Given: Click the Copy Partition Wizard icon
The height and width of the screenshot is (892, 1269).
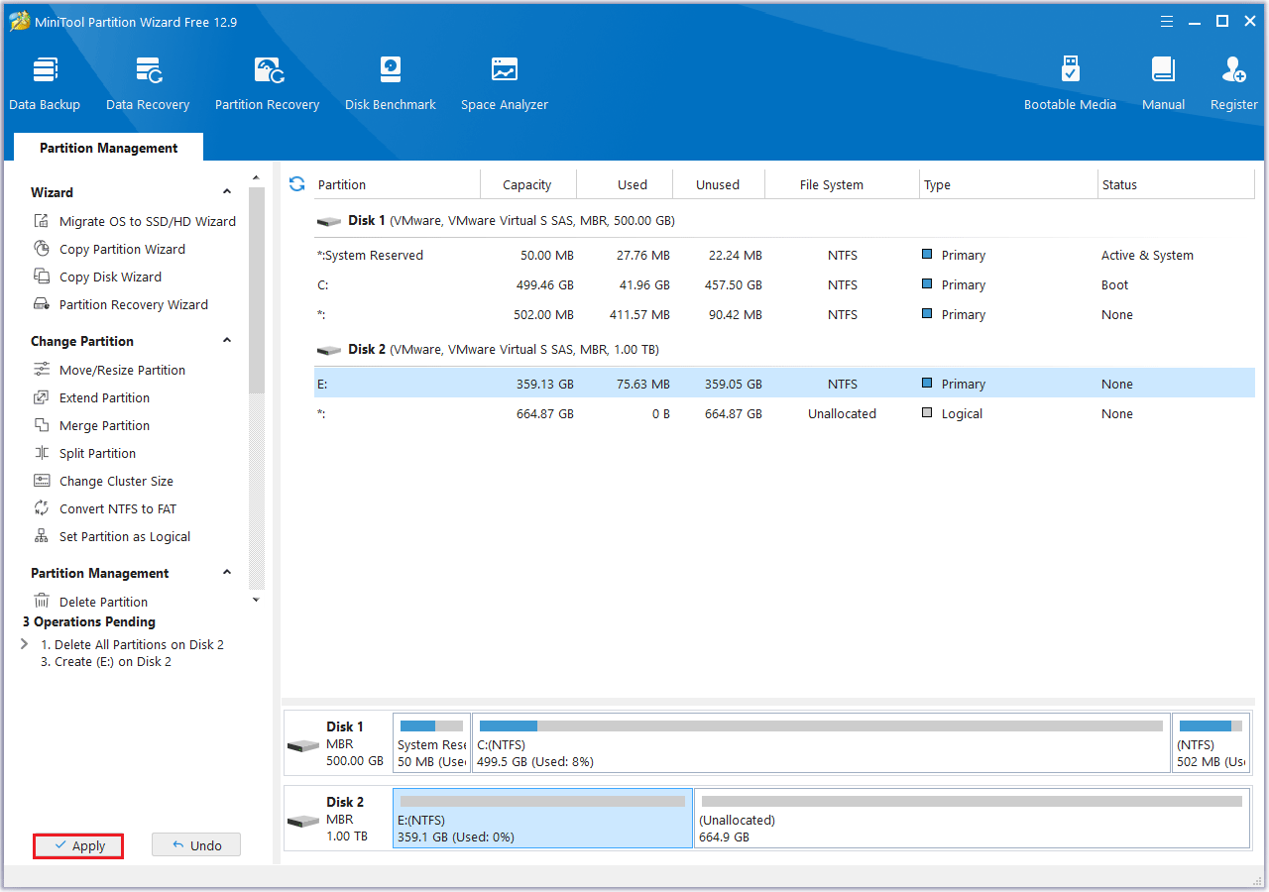Looking at the screenshot, I should (x=42, y=249).
